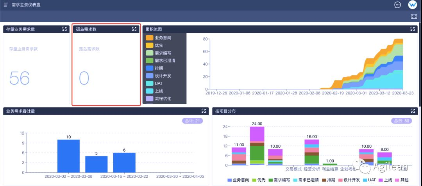Toggle 需求编写 in 按项目分布 bottom legend
Image resolution: width=422 pixels, height=186 pixels.
pos(279,180)
